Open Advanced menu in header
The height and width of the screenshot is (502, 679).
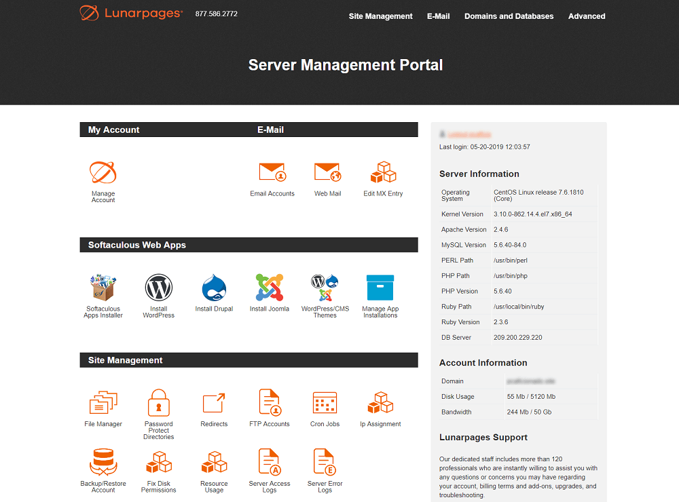coord(587,16)
